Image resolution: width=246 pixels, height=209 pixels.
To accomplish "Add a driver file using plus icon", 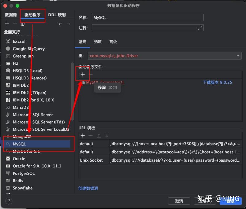I will click(x=82, y=74).
